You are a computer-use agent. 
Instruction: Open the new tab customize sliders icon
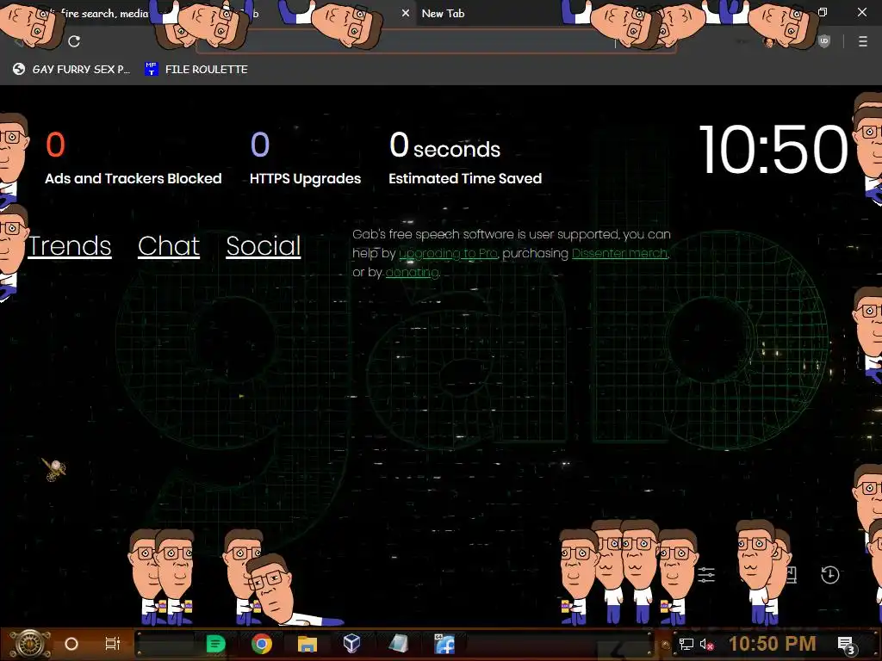pyautogui.click(x=706, y=574)
